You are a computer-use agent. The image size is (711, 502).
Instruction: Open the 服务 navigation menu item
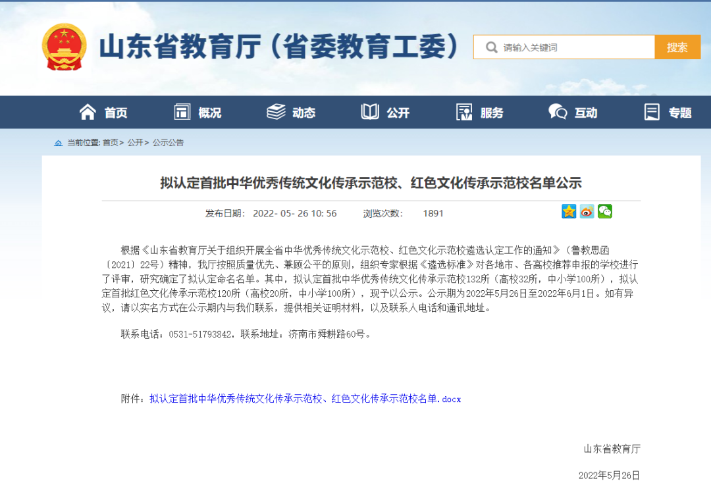point(491,113)
